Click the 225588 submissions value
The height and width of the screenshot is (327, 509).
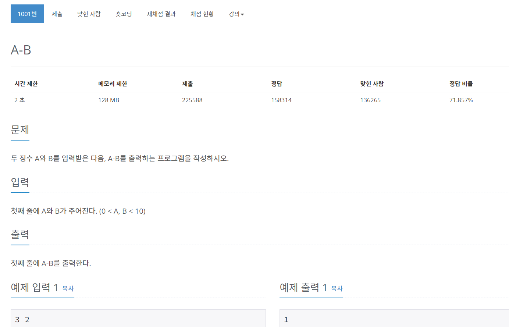(192, 100)
